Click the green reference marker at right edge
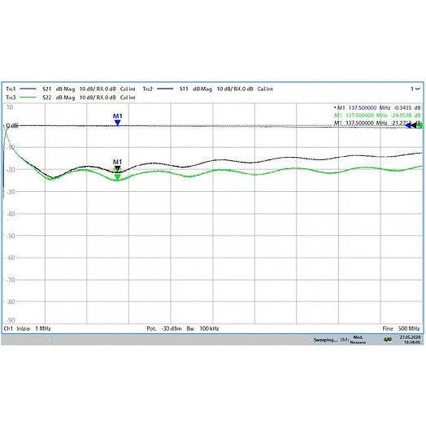 click(x=420, y=125)
